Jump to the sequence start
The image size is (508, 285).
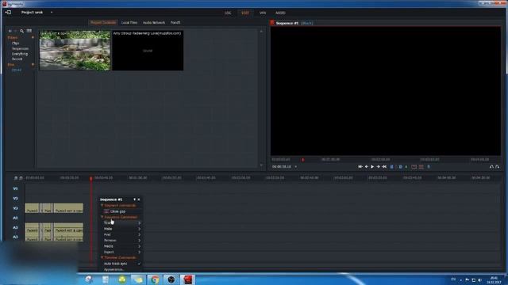coord(360,167)
